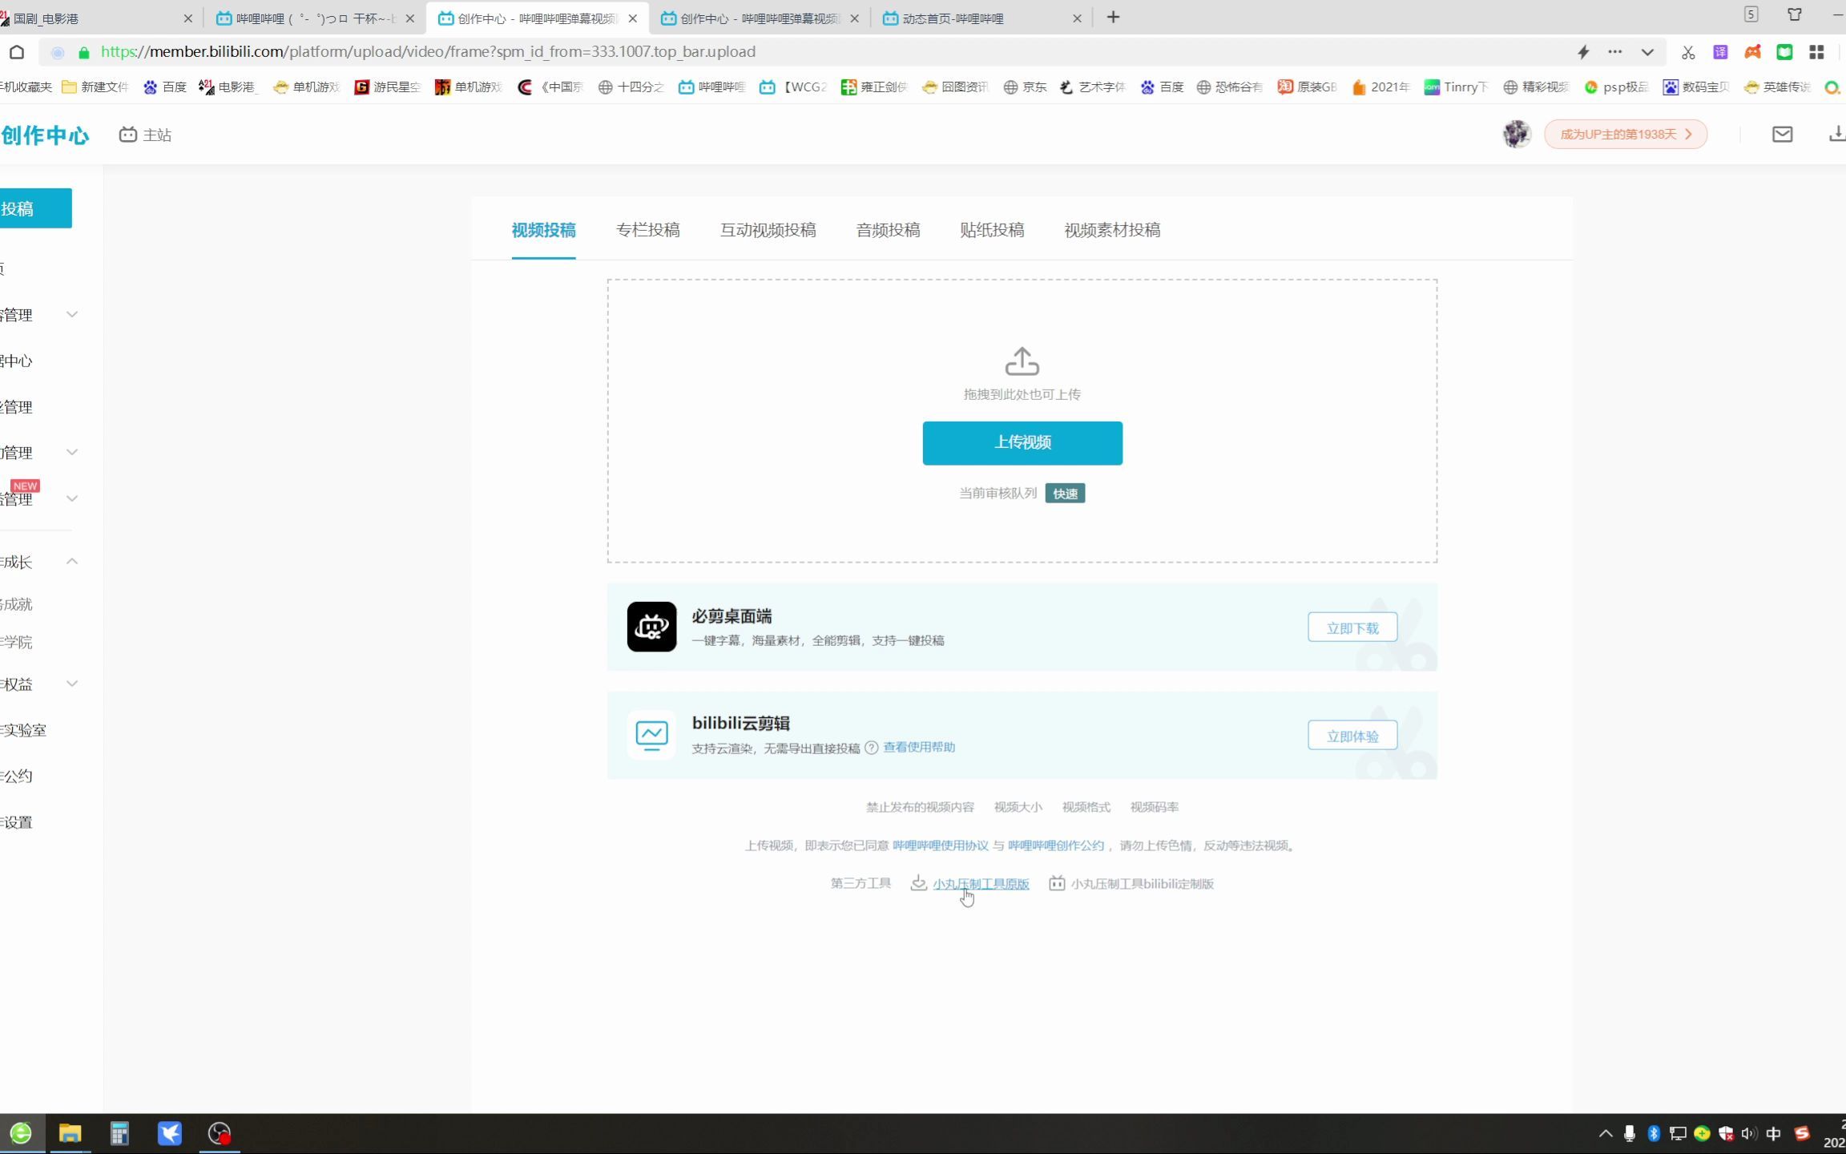Click the orange game controller extension icon
The height and width of the screenshot is (1154, 1846).
coord(1753,52)
